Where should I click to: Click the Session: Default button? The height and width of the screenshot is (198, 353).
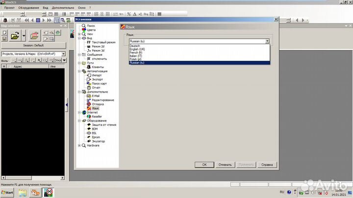coord(33,45)
